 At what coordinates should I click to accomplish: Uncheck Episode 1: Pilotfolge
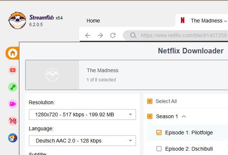pos(159,133)
